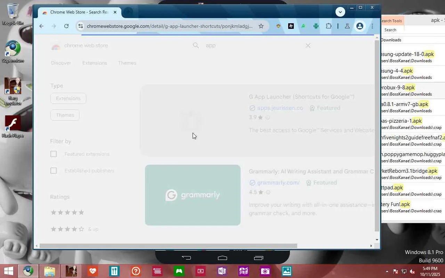The height and width of the screenshot is (278, 445).
Task: Filter type by Extensions chip
Action: [68, 98]
